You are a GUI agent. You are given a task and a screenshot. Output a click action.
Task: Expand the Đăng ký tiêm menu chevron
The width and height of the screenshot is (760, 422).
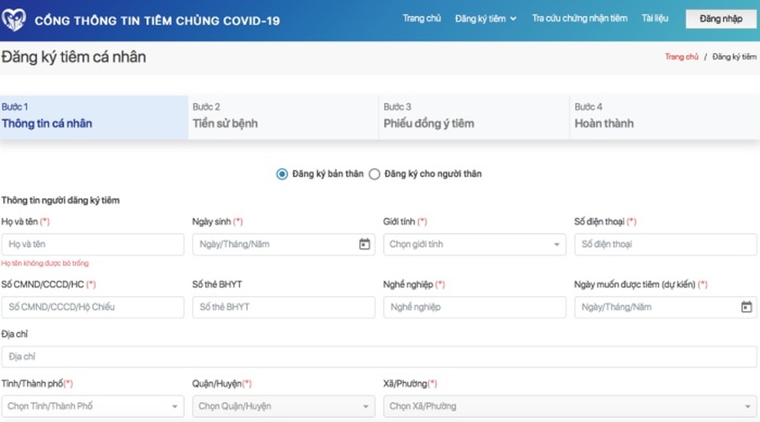point(513,19)
